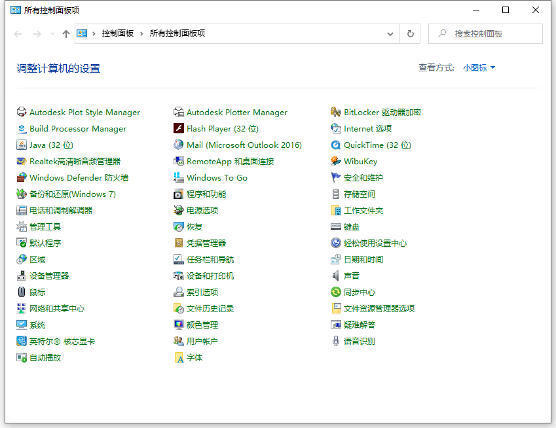The image size is (556, 428).
Task: Click the control panel icon in address bar
Action: pos(82,33)
